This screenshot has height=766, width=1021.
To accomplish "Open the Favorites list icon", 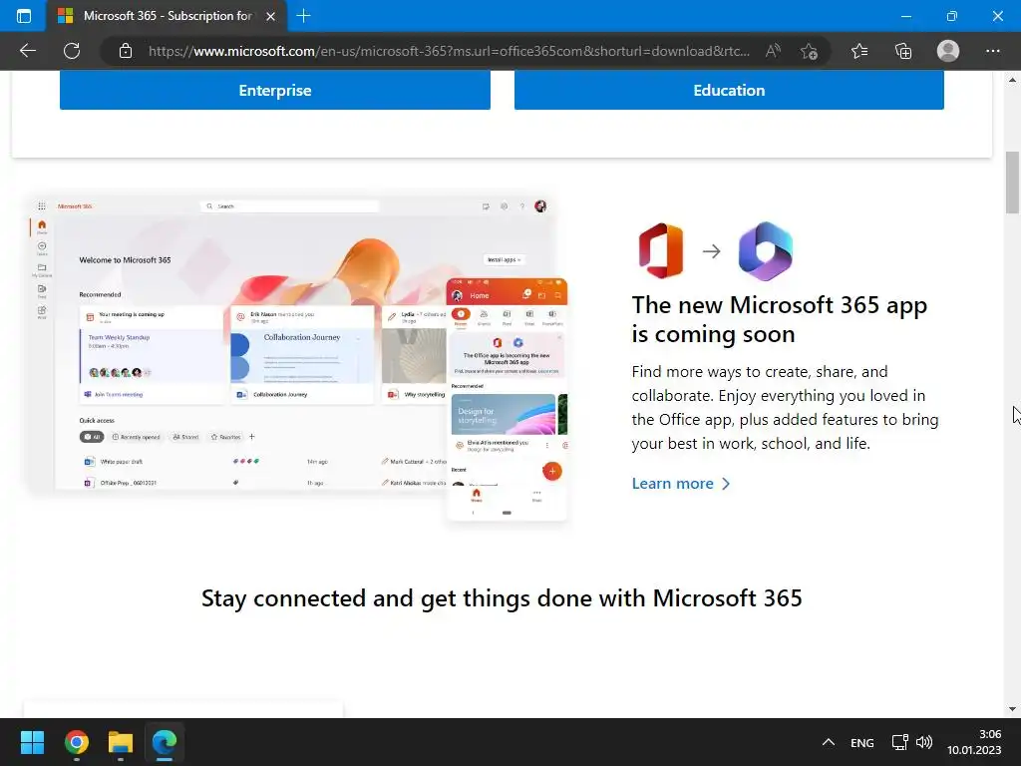I will coord(859,51).
